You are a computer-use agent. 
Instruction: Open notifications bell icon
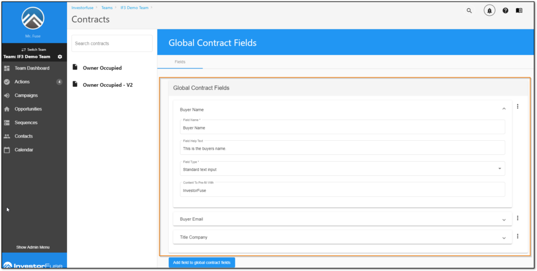[489, 11]
